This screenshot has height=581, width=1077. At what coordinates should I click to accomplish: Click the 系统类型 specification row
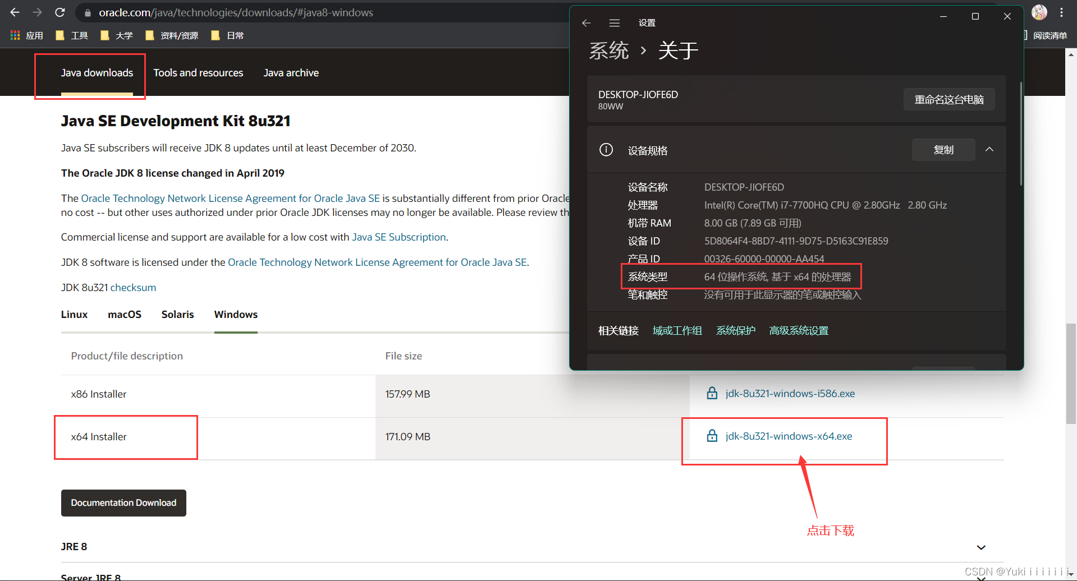tap(740, 277)
